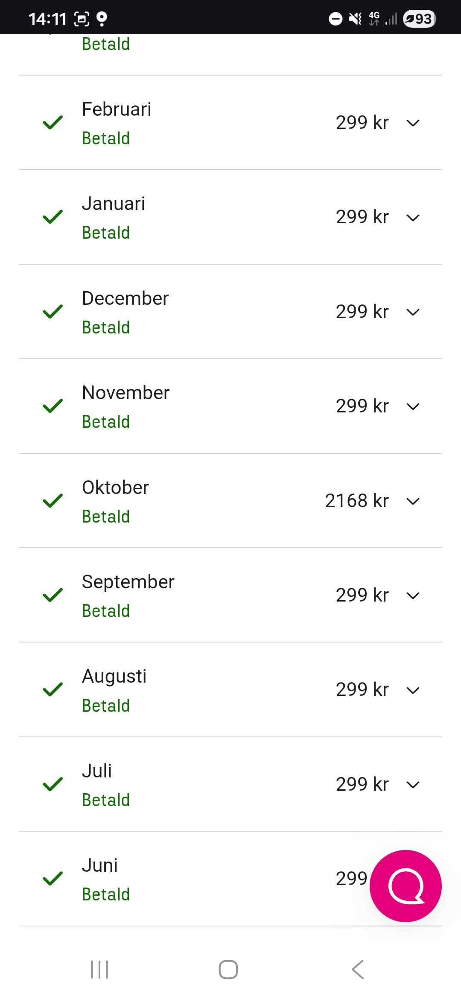This screenshot has height=999, width=461.
Task: Show December payment details via chevron
Action: tap(413, 312)
